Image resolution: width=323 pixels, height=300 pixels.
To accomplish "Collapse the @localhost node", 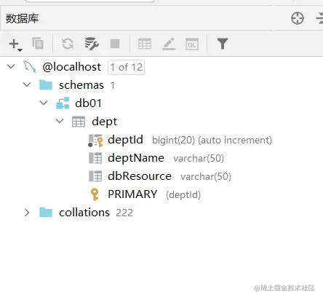I will (11, 66).
